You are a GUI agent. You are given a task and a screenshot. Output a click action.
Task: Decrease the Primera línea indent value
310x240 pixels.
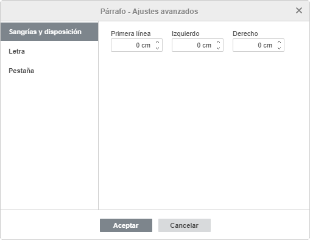click(x=157, y=48)
